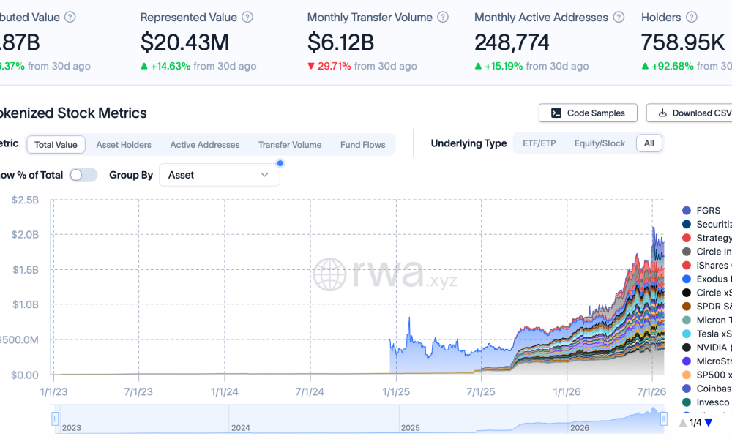Screen dimensions: 732x439
Task: Toggle Coinbas legend marker
Action: coord(687,389)
